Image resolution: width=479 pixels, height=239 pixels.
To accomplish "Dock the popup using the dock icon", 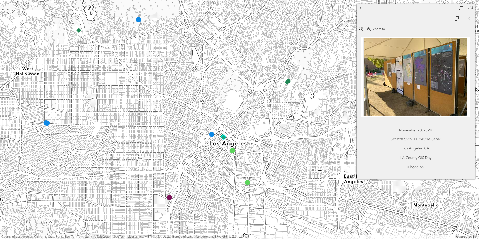I will (457, 19).
